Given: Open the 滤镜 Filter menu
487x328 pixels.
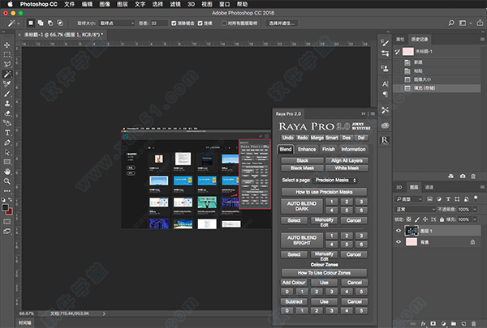Looking at the screenshot, I should (175, 4).
